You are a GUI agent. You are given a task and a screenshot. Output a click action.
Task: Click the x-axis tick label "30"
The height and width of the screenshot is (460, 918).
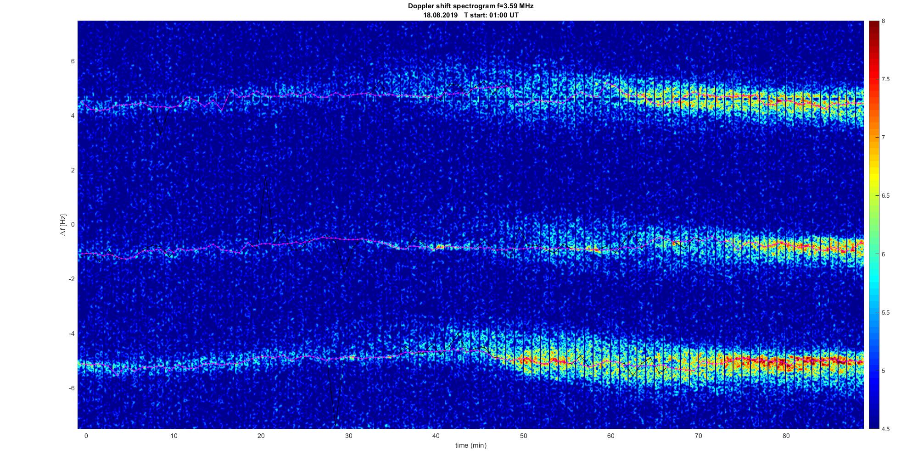tap(348, 436)
